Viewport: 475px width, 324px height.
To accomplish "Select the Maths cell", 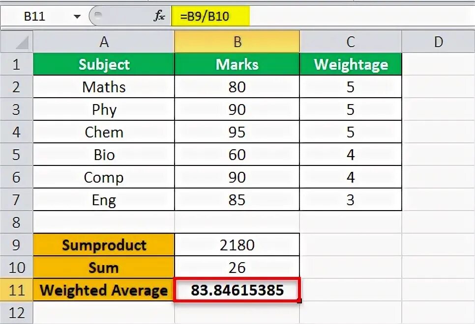I will (104, 87).
